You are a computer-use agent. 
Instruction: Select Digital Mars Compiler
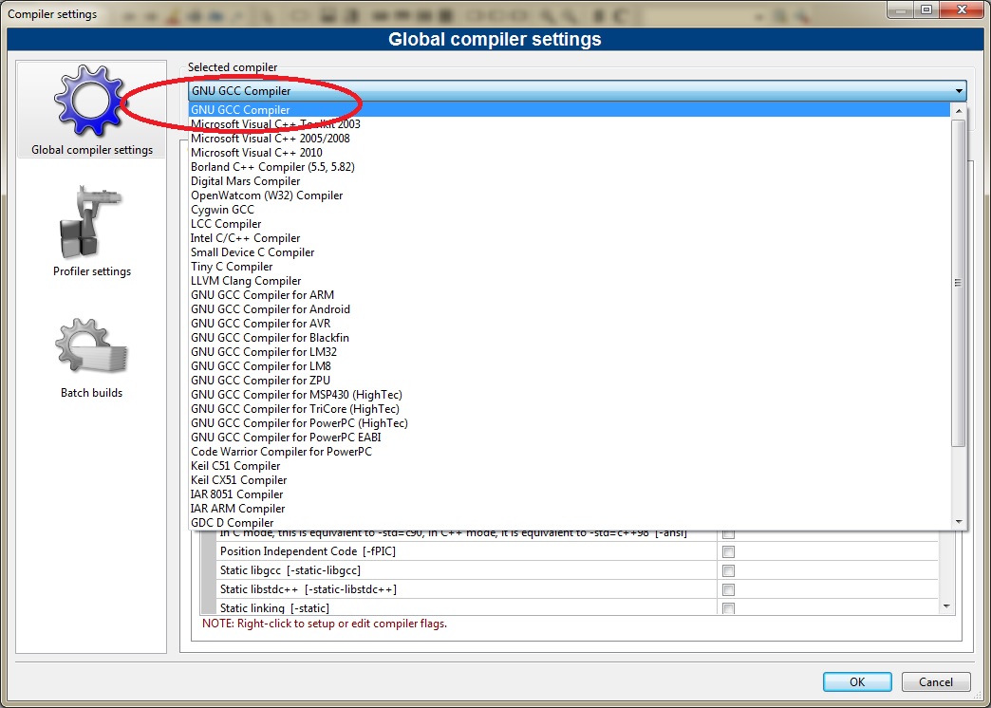pos(570,180)
